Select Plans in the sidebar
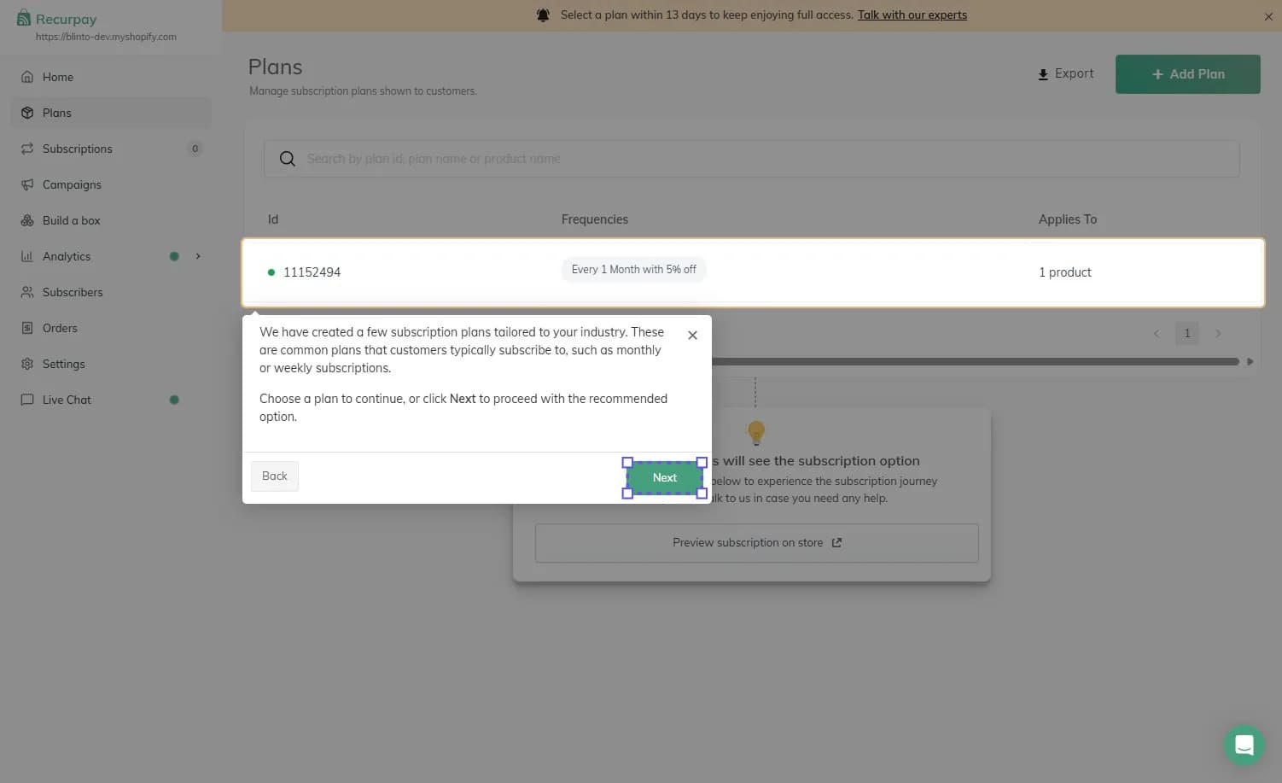This screenshot has width=1282, height=783. (111, 113)
